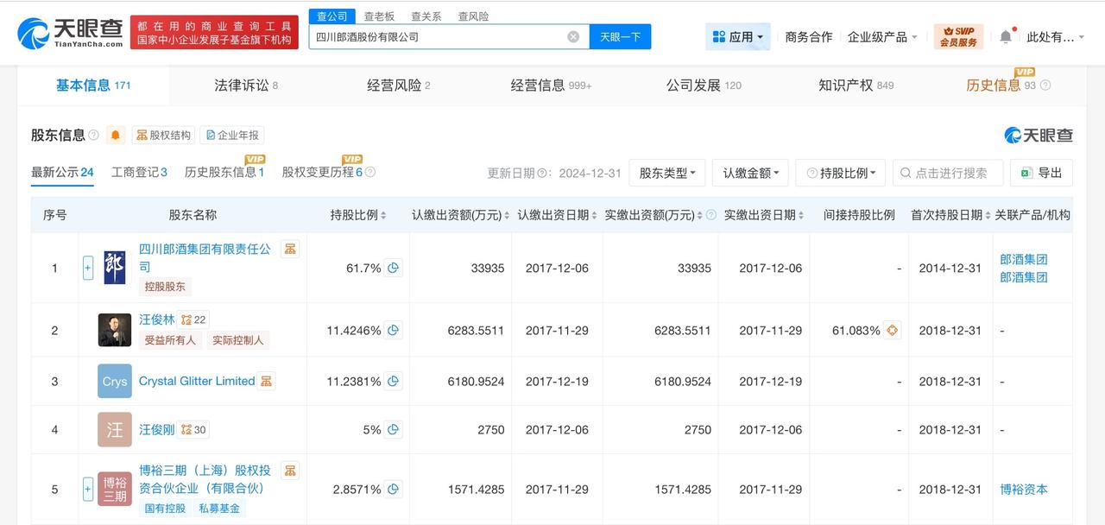Show pie chart for 11.4246% shareholding
The width and height of the screenshot is (1105, 525).
point(394,330)
